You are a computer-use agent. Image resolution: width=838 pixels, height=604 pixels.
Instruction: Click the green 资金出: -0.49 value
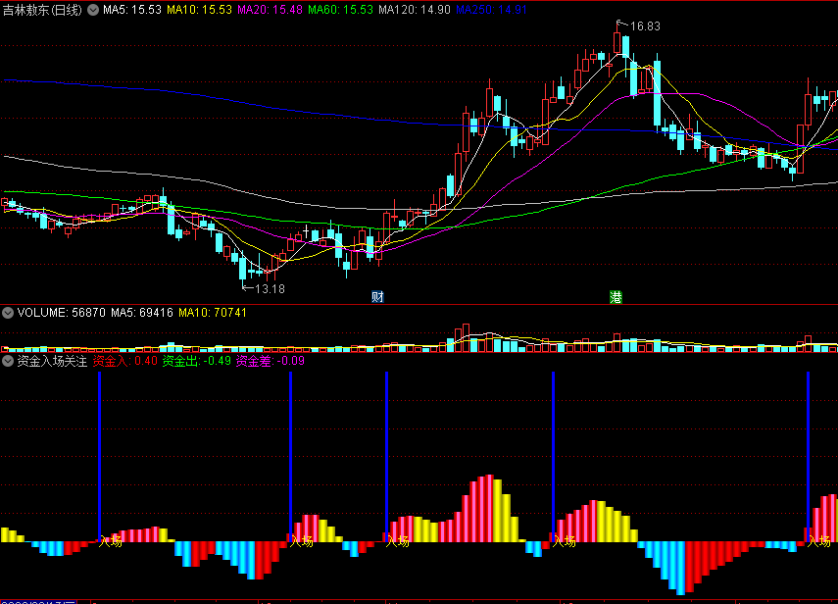(197, 362)
